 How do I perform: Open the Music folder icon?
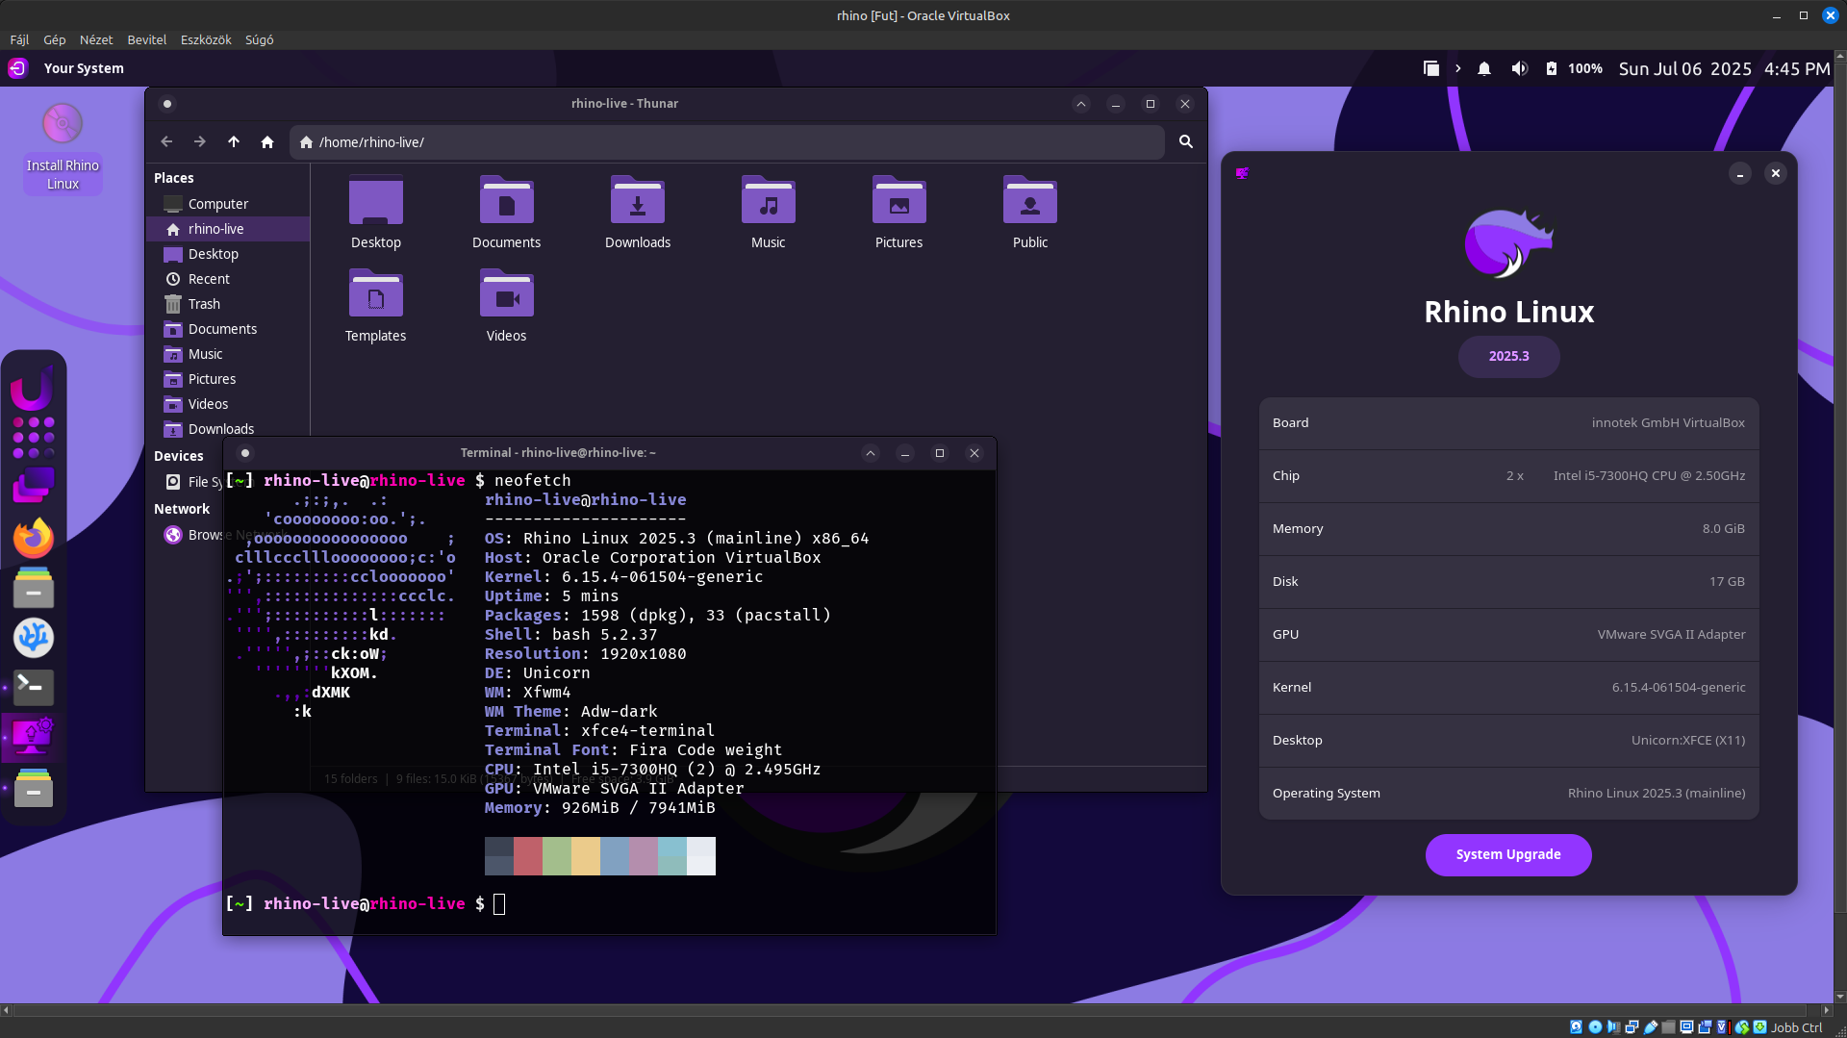[x=768, y=213]
